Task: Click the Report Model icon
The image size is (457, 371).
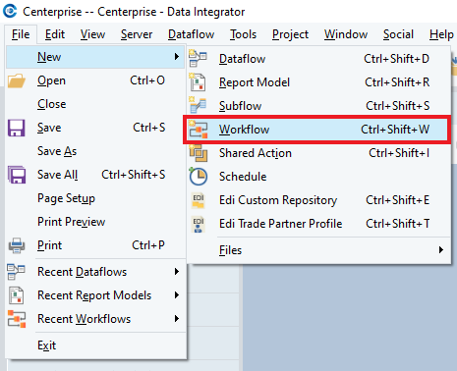Action: 198,82
